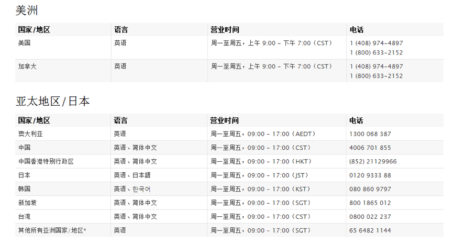Select the 澳大利亚 country cell
This screenshot has width=453, height=244.
point(30,134)
